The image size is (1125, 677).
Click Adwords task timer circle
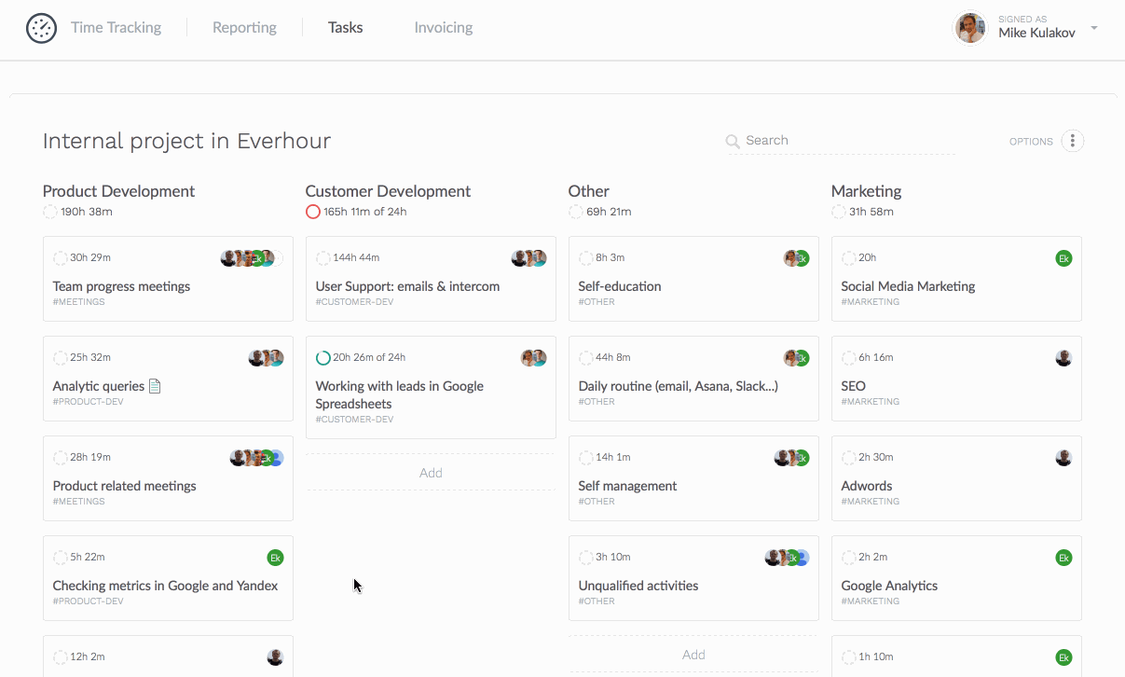(x=849, y=458)
